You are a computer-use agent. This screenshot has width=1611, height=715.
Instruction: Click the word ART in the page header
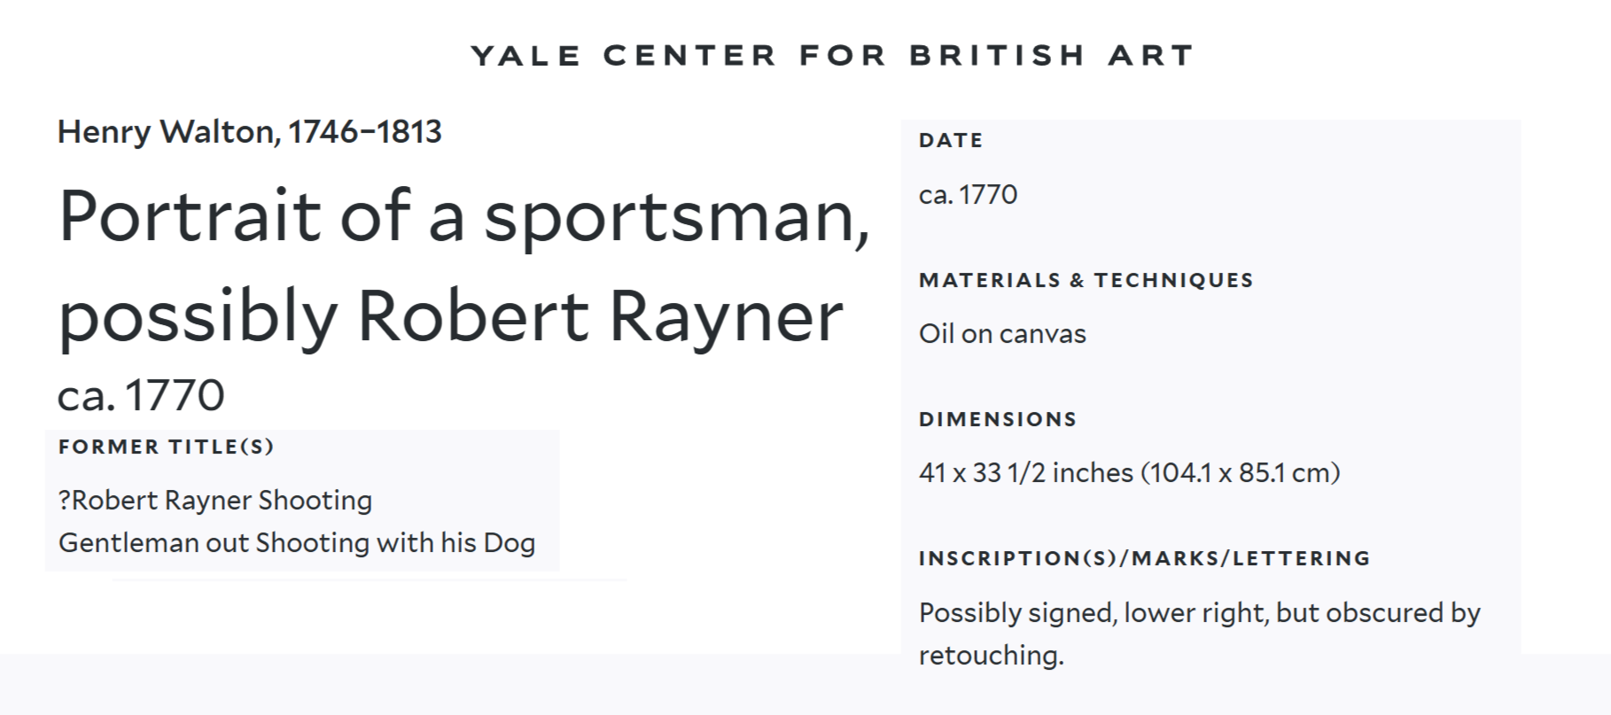pyautogui.click(x=1150, y=56)
